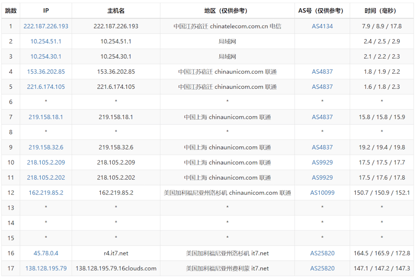Viewport: 418px width, 279px height.
Task: Select 局域网 cell in hop 2 row
Action: (x=227, y=41)
